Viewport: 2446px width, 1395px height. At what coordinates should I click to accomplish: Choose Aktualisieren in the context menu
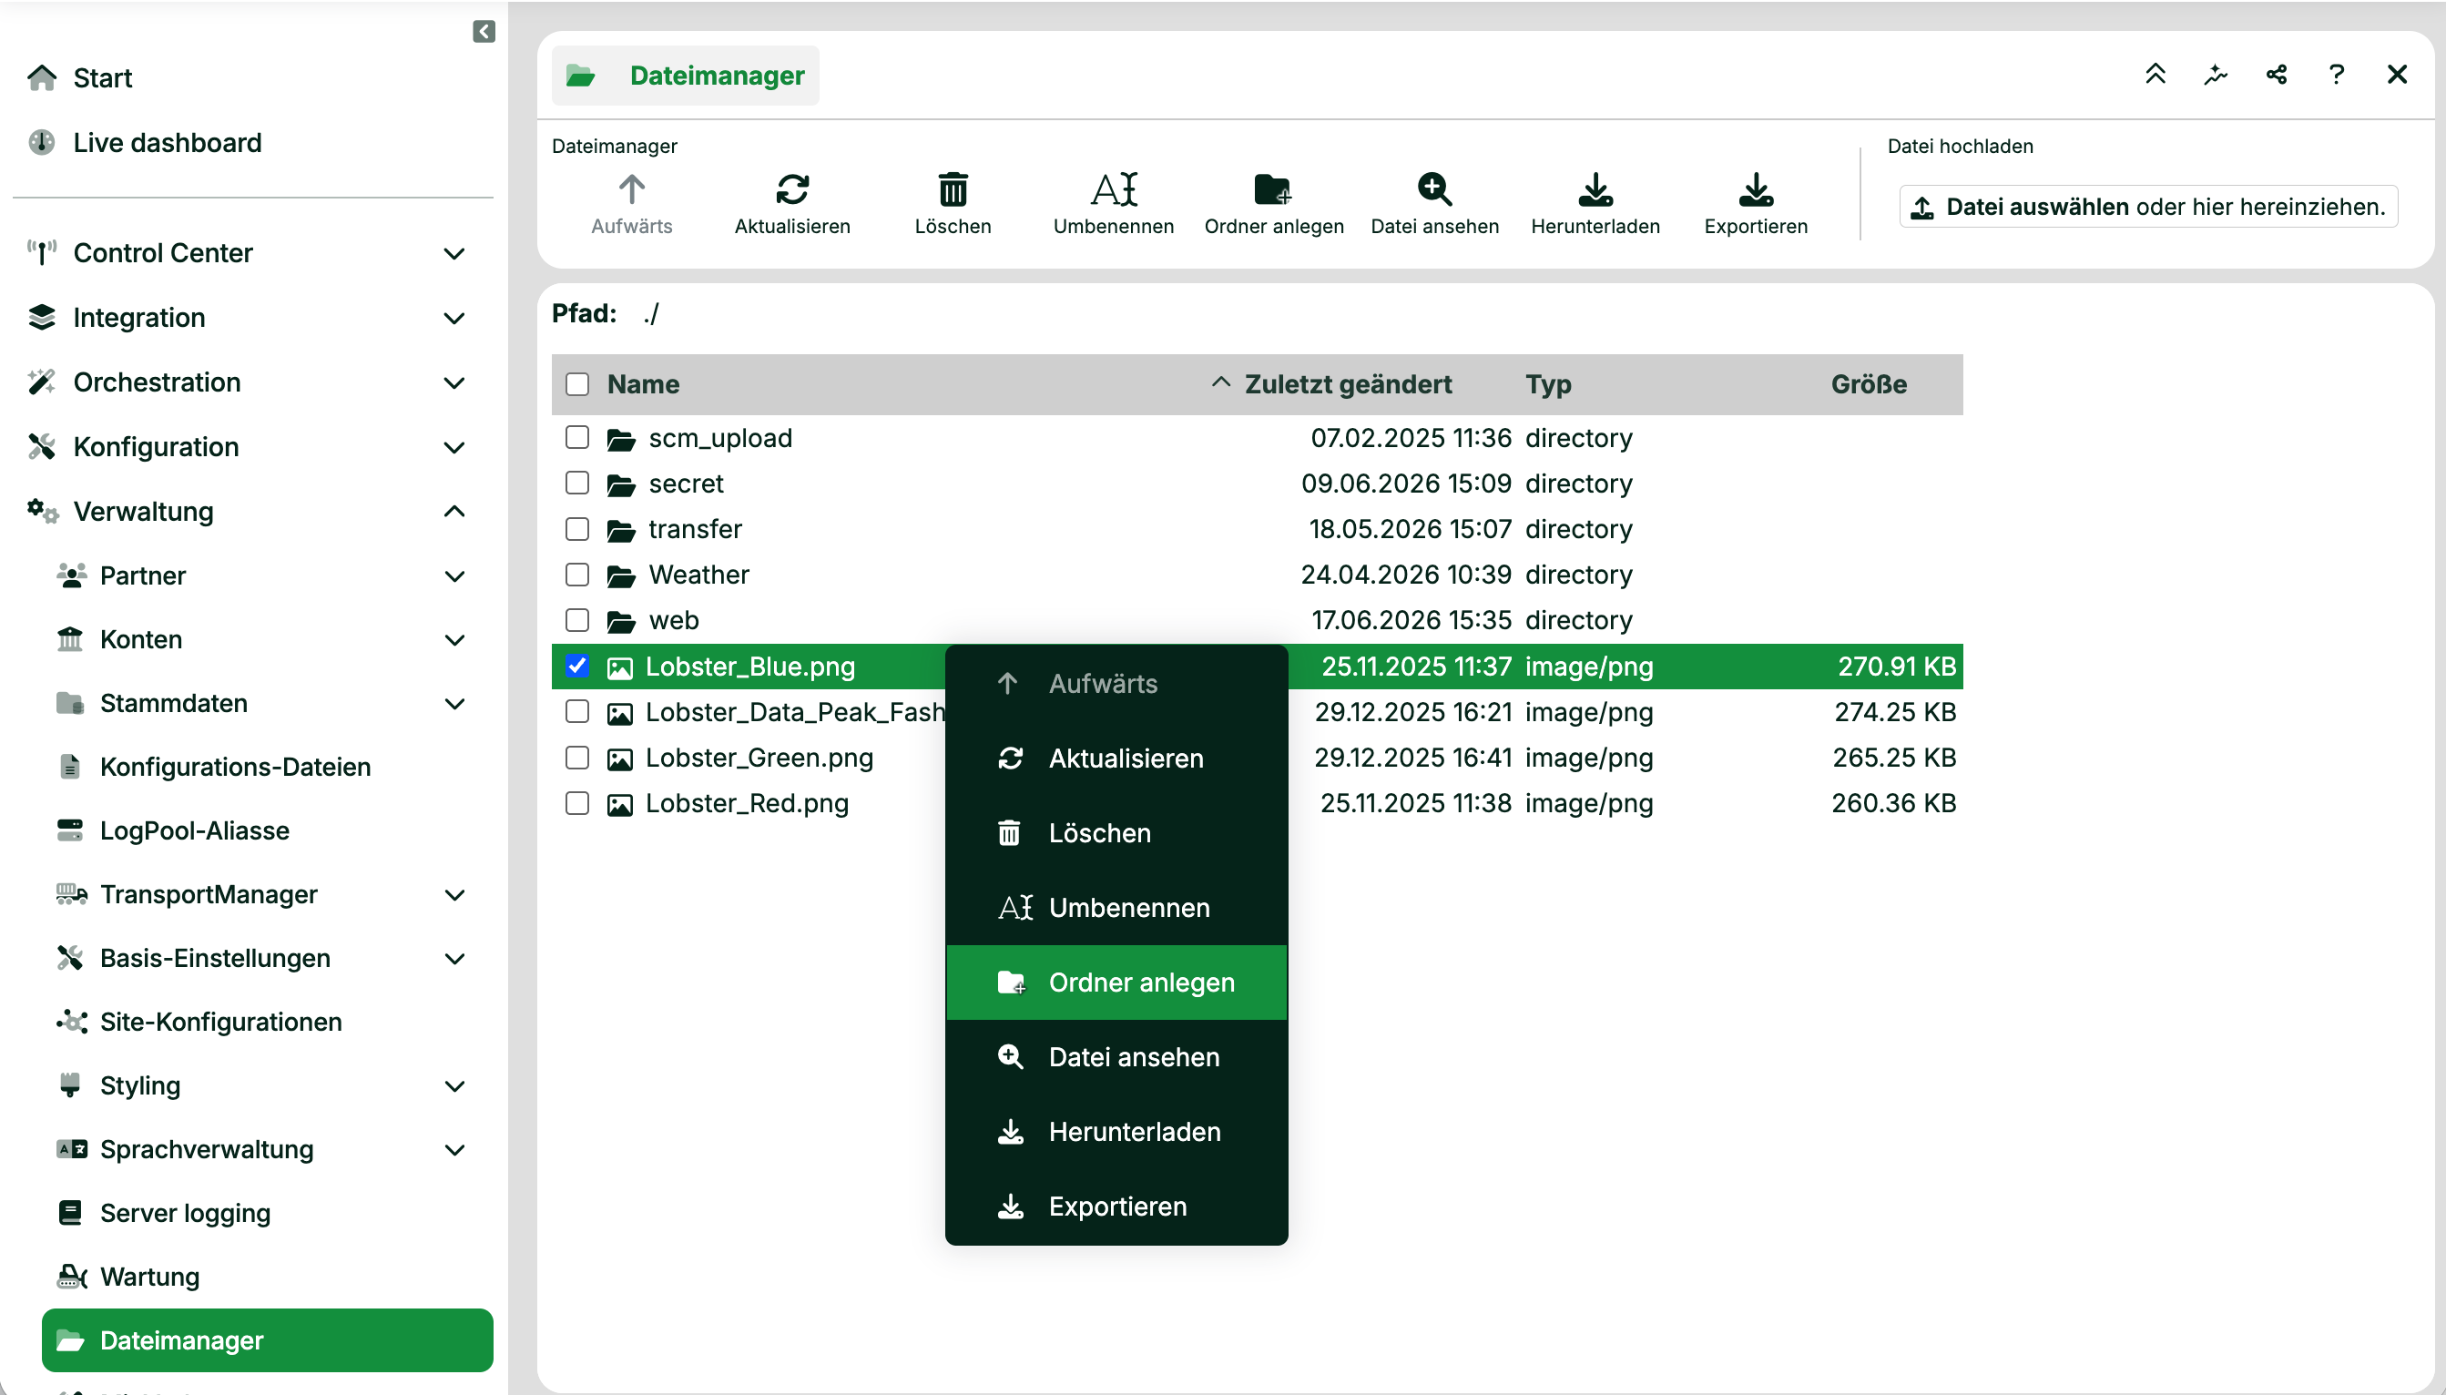[1116, 758]
